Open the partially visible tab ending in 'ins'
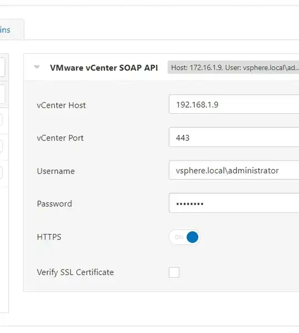299x333 pixels. click(11, 29)
